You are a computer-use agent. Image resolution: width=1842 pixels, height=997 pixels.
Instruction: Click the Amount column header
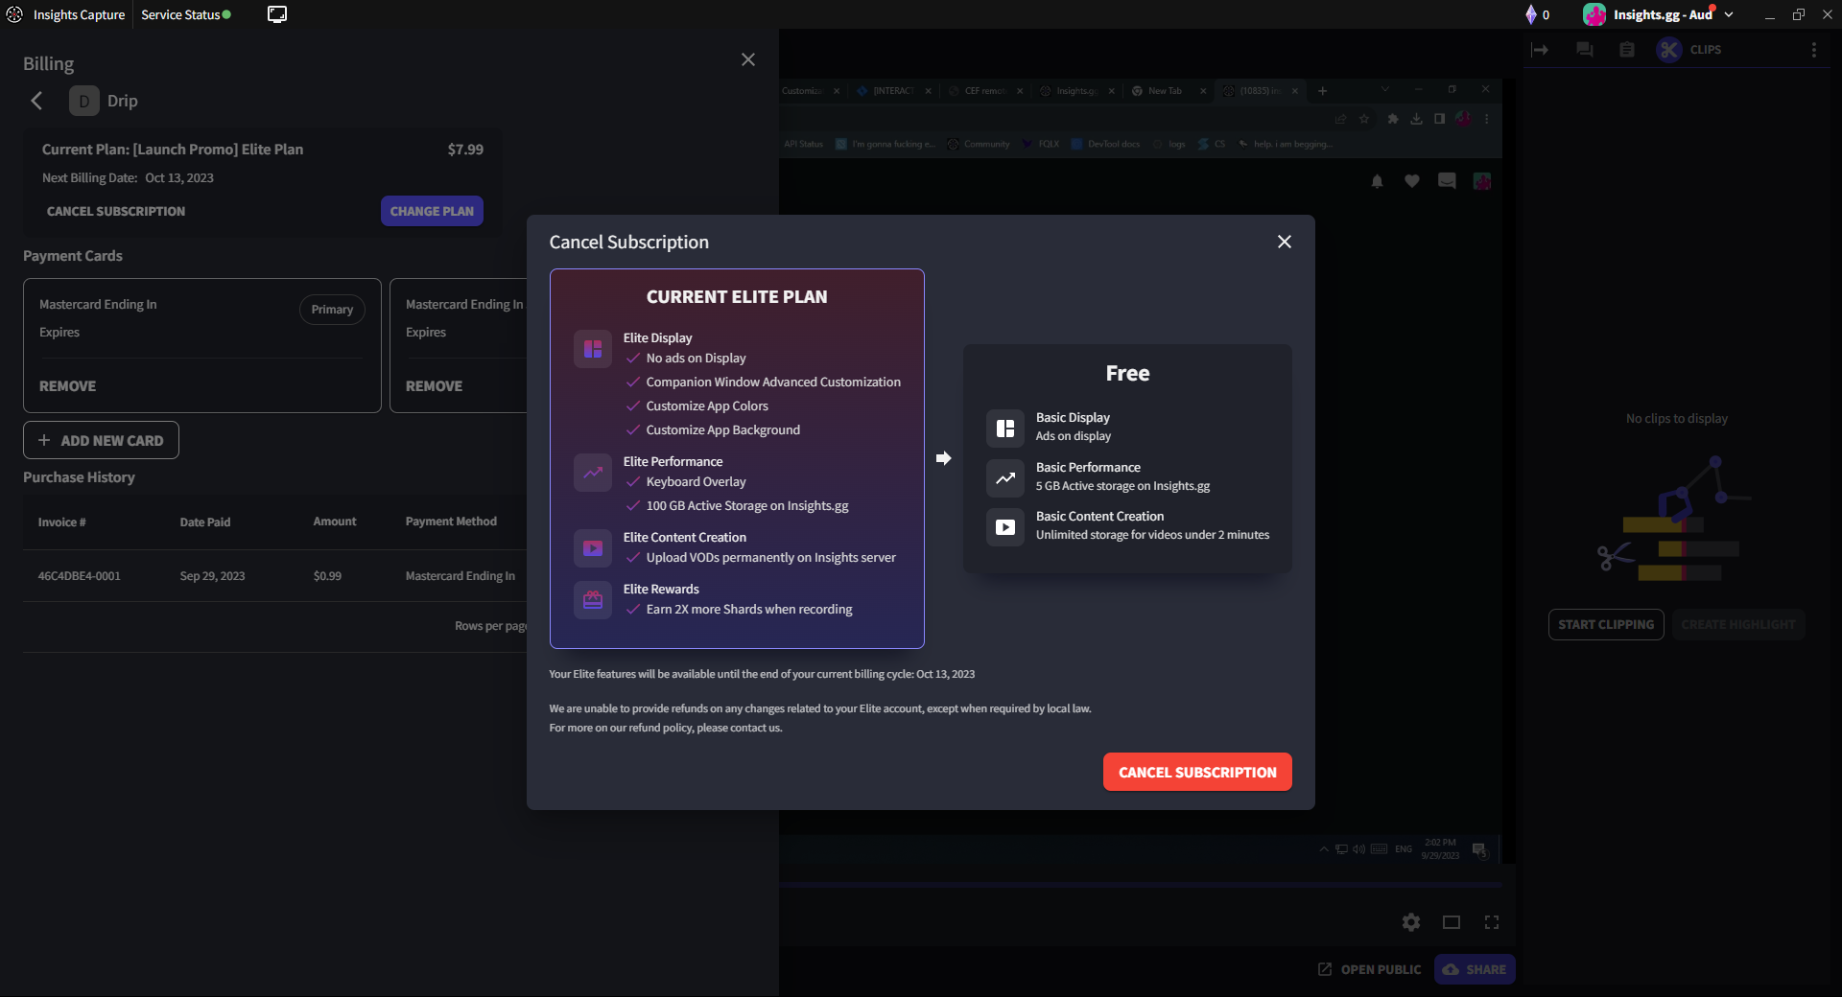tap(335, 522)
